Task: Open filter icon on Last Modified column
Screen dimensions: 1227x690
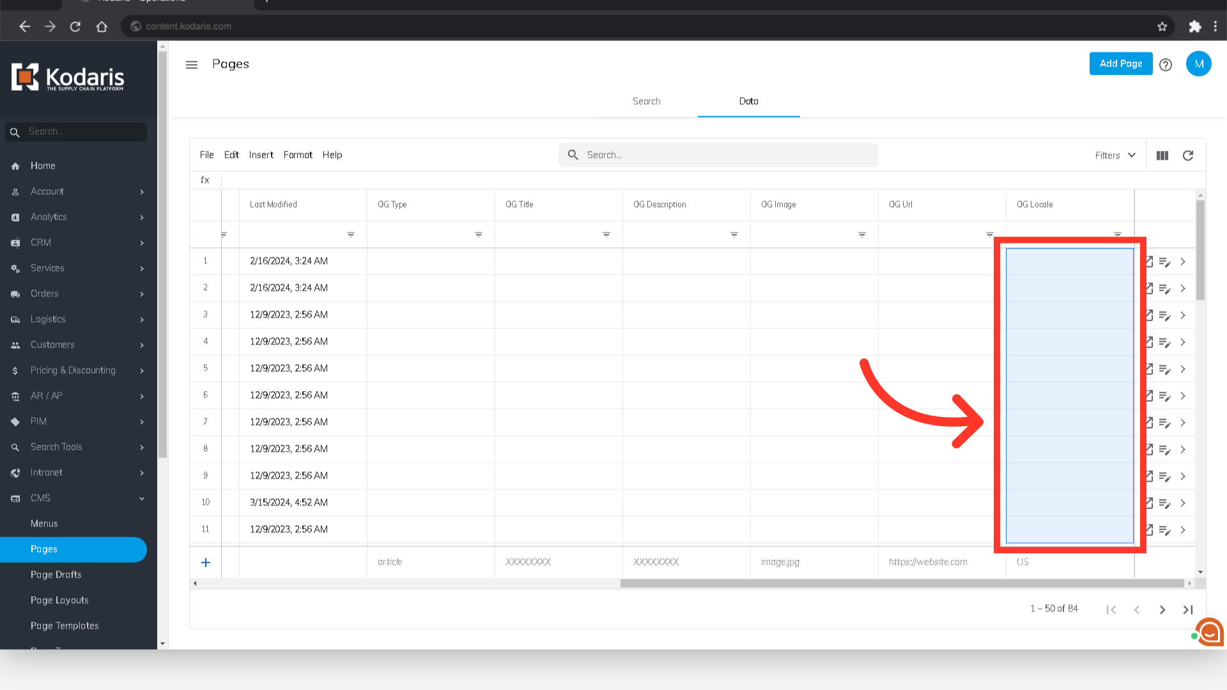Action: (x=351, y=234)
